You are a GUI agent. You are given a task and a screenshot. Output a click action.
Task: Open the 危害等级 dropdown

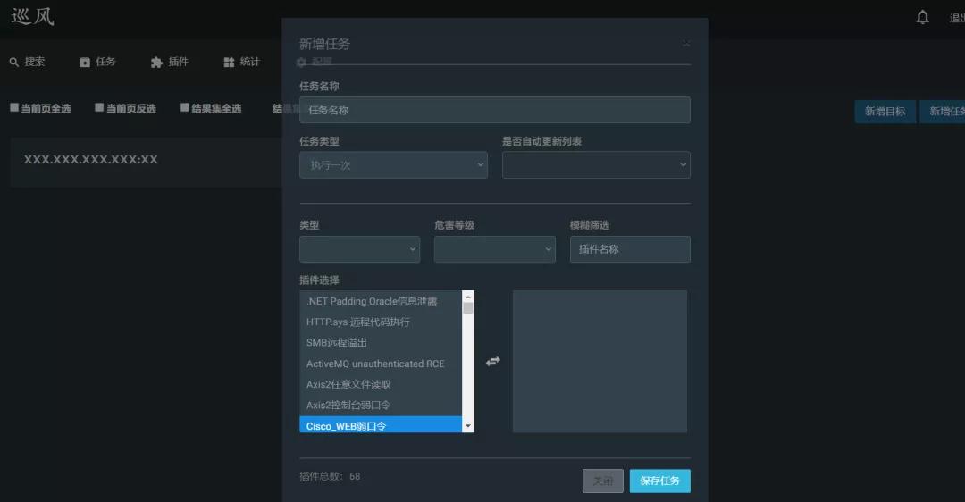[x=495, y=249]
